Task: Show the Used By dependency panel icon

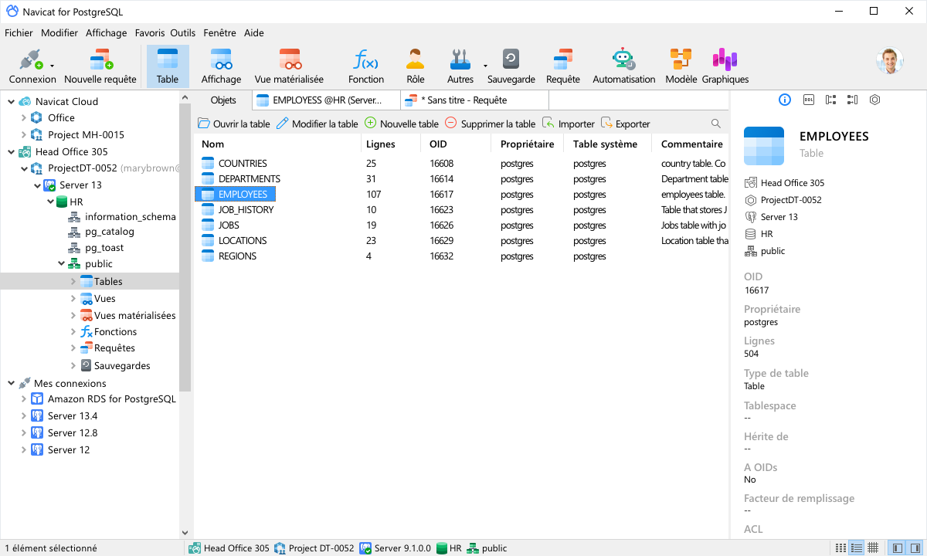Action: (x=852, y=100)
